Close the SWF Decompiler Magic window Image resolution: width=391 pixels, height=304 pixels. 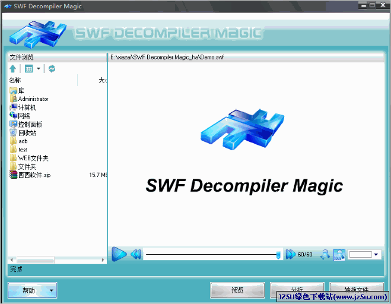(x=383, y=5)
